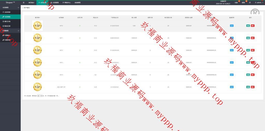Open 帐变记录 in the sidebar

click(x=8, y=26)
